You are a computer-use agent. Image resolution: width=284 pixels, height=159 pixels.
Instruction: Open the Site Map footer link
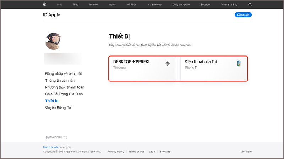[x=165, y=152]
